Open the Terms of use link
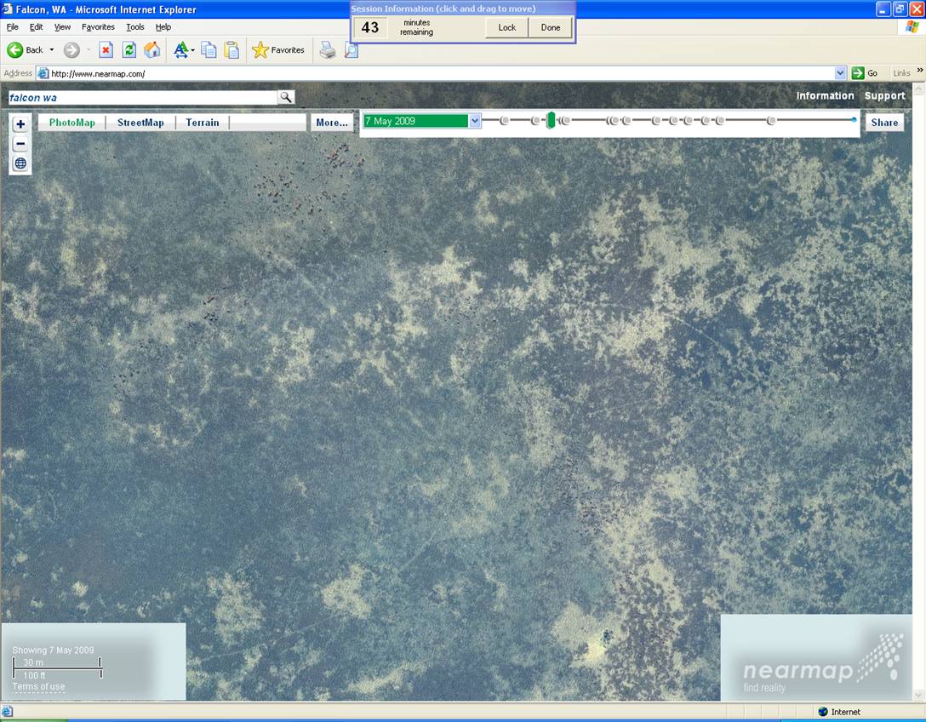This screenshot has width=926, height=722. coord(38,686)
